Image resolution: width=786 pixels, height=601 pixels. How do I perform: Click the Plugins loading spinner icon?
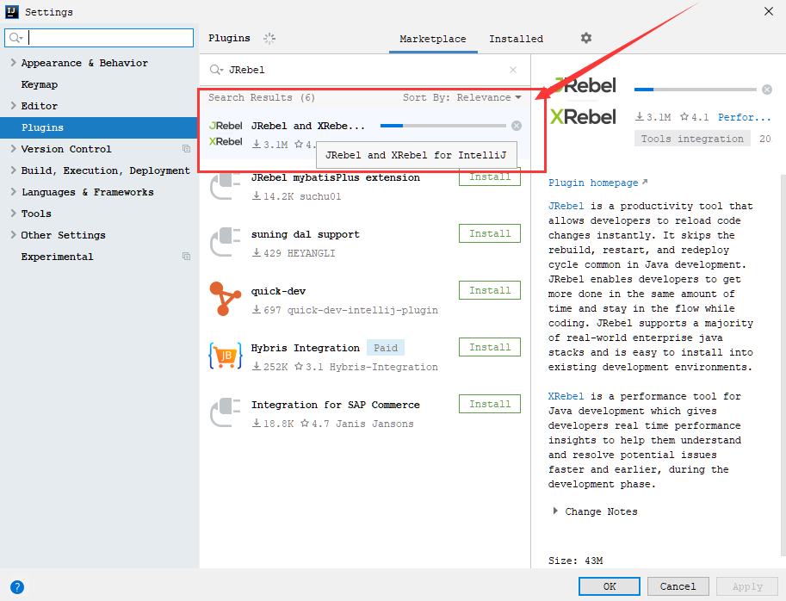click(269, 39)
